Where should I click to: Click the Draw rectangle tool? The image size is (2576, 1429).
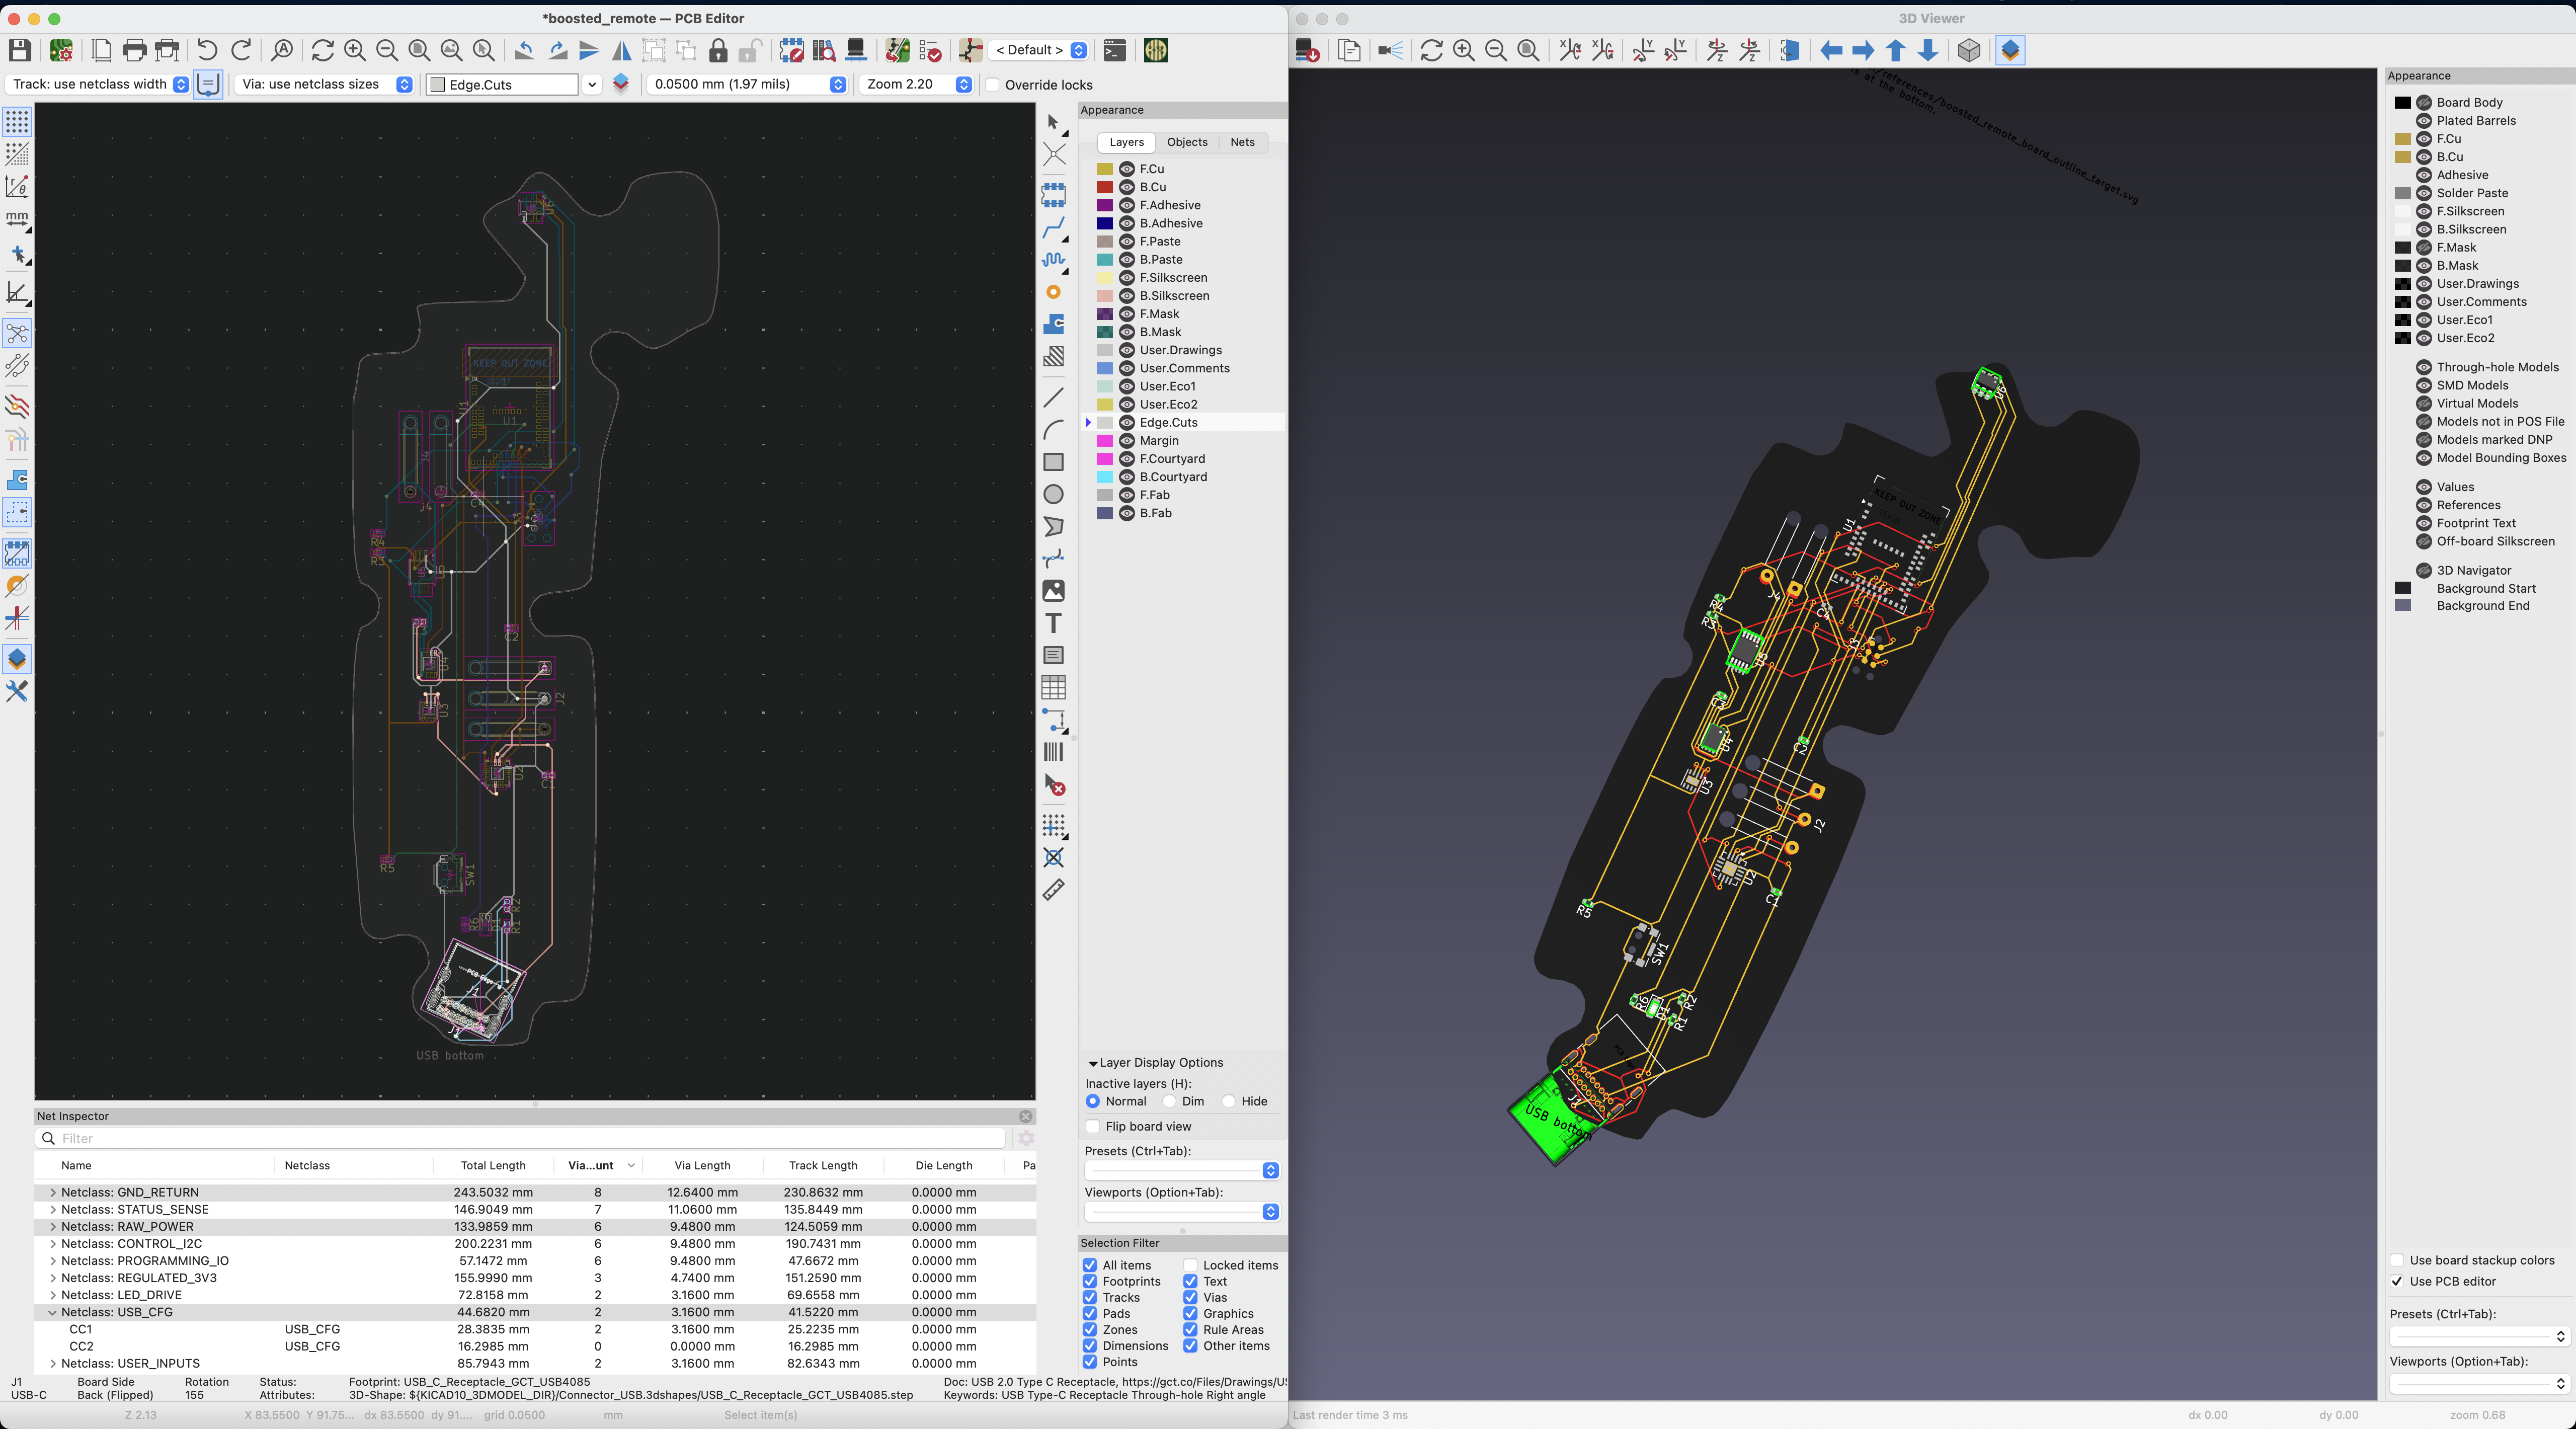(x=1053, y=462)
